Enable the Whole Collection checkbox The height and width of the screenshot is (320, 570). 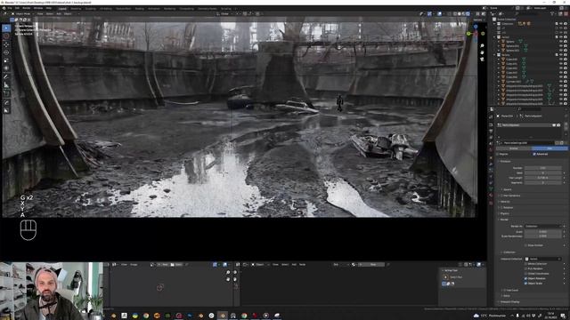525,264
